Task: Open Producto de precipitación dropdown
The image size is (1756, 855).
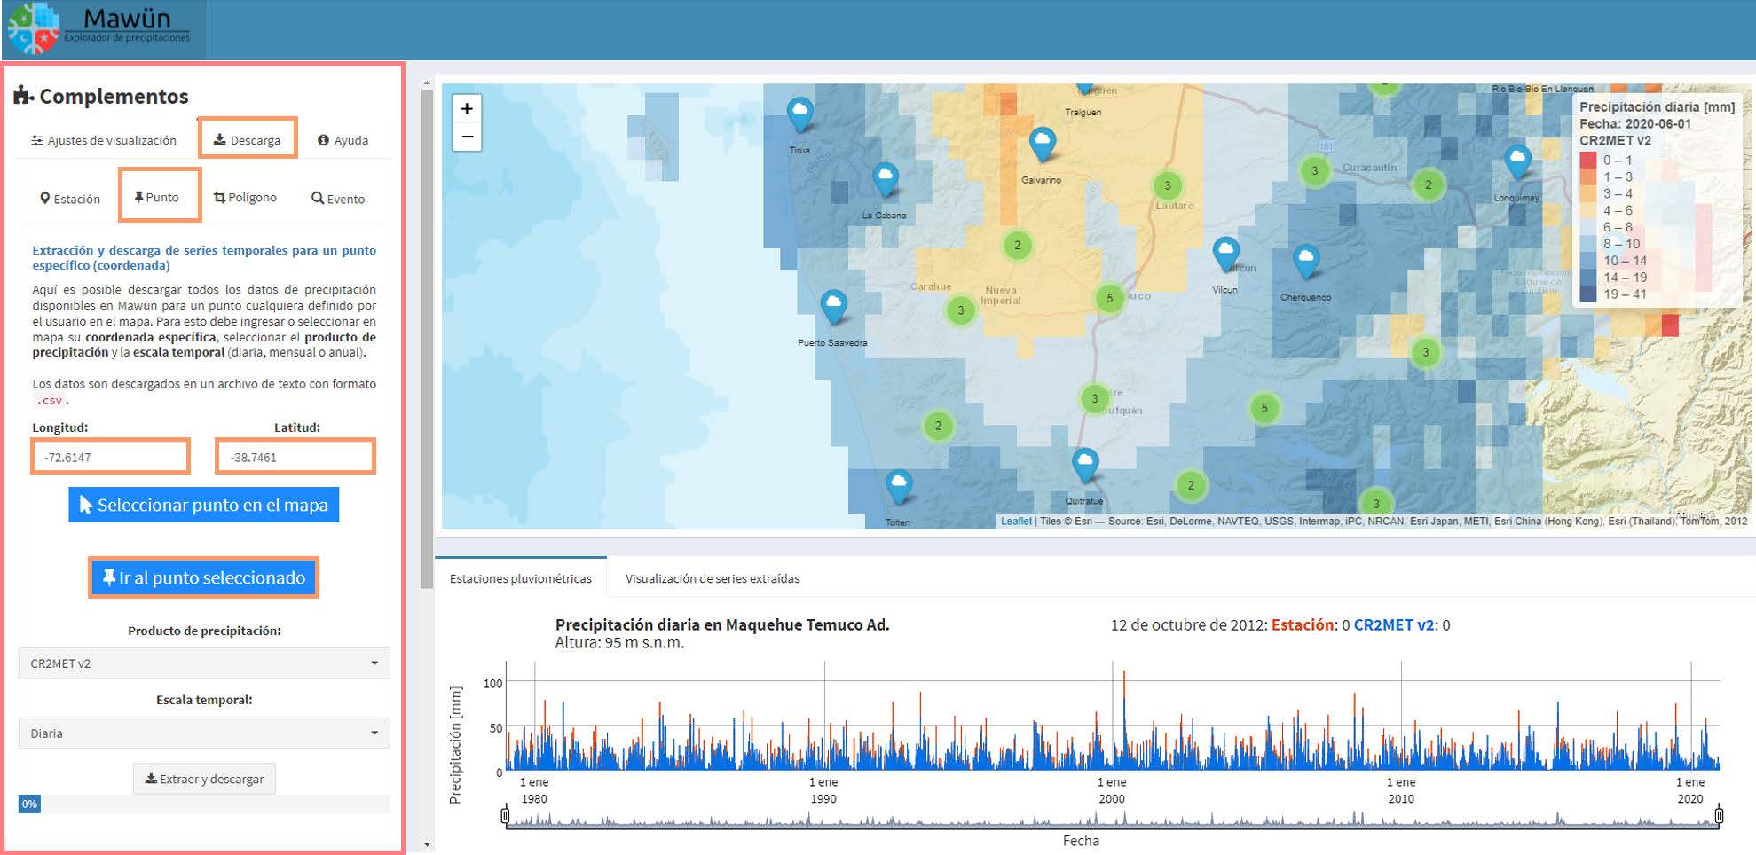Action: point(204,663)
